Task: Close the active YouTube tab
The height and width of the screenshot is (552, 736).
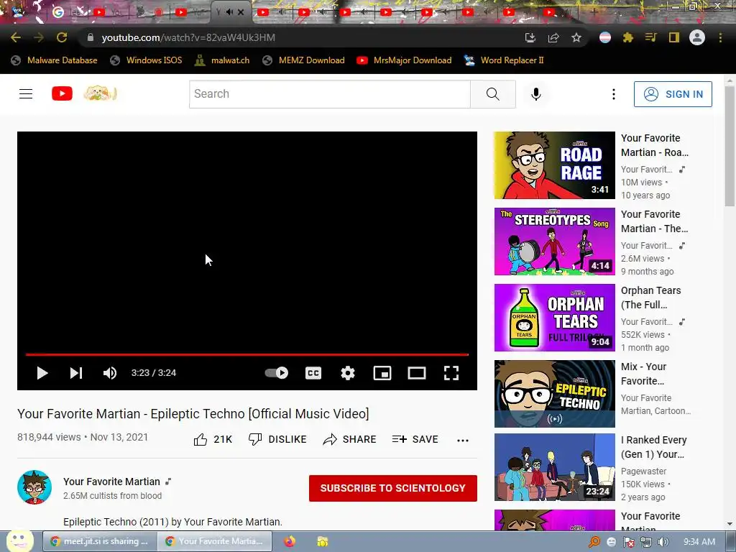Action: tap(241, 12)
